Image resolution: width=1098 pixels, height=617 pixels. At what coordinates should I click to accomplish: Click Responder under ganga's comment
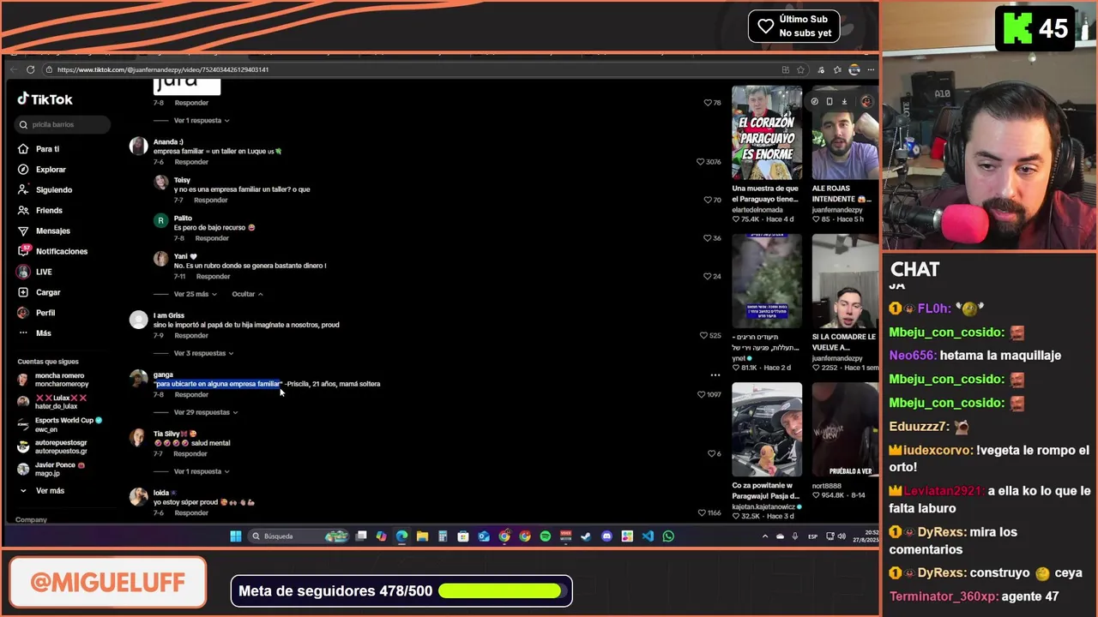[191, 394]
